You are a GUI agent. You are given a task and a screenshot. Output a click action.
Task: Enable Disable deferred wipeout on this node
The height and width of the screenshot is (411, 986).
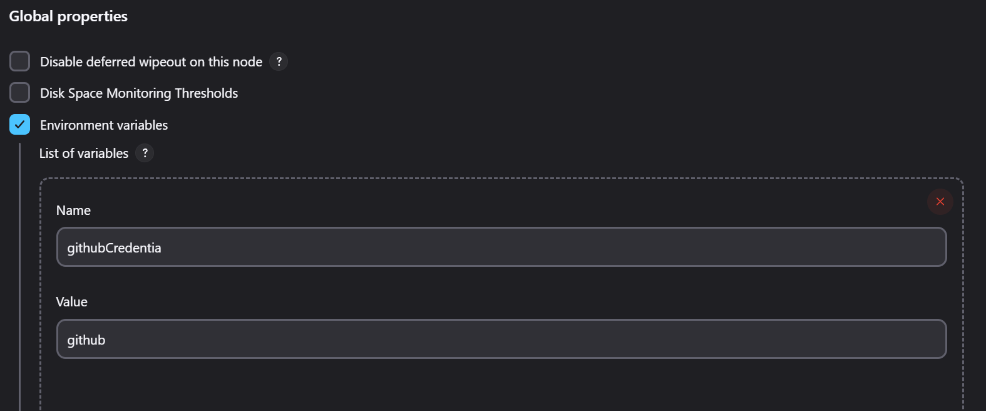(x=19, y=61)
